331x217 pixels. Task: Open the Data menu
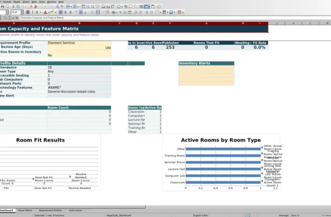point(34,2)
